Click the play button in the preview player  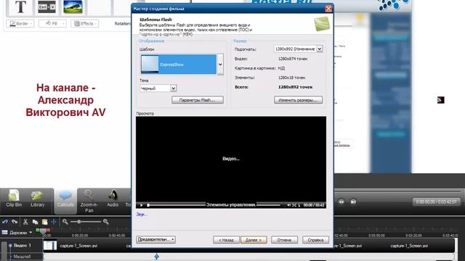click(141, 205)
